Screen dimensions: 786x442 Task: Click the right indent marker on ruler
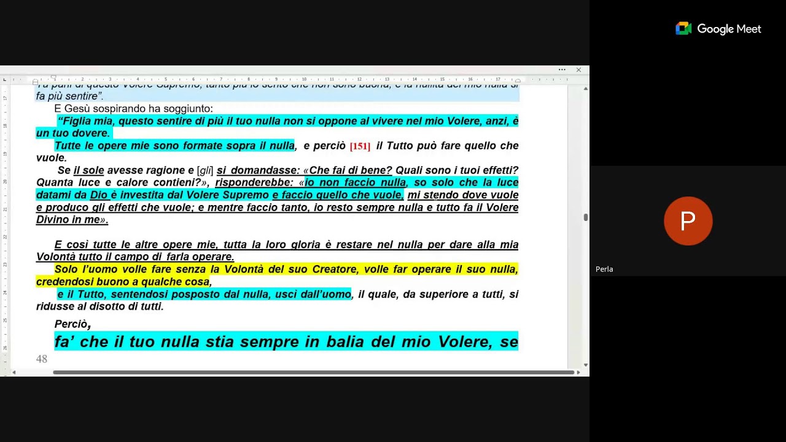(x=518, y=81)
